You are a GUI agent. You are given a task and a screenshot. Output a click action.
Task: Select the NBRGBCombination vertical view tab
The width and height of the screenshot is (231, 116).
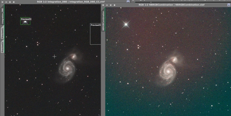[x=103, y=20]
